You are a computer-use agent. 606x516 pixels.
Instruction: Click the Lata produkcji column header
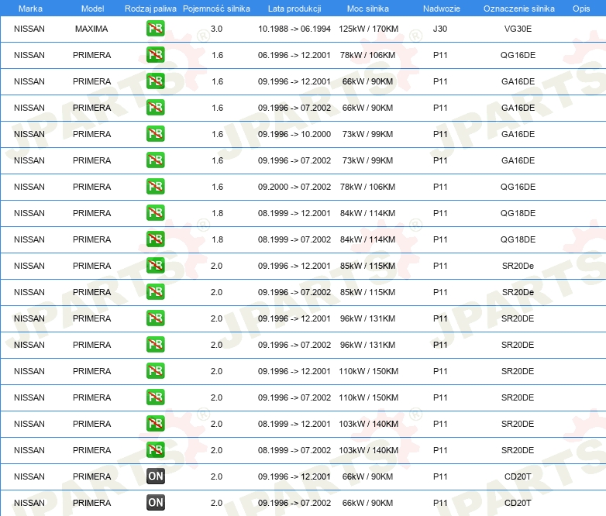[294, 9]
